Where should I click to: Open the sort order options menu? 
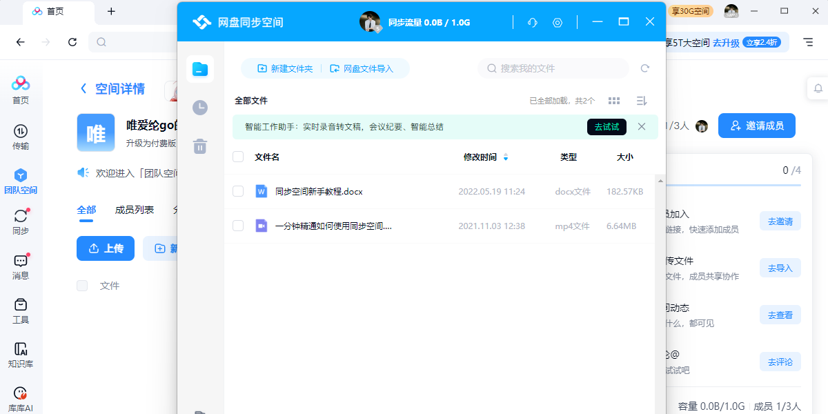point(641,101)
